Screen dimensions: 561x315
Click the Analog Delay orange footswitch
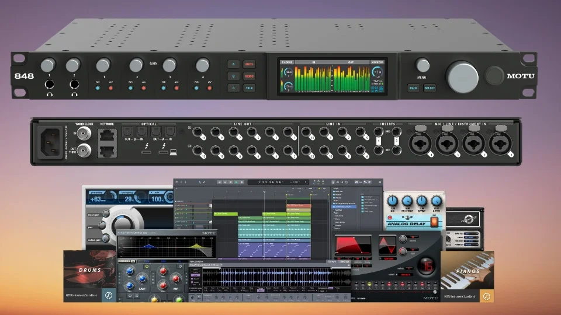(x=434, y=222)
